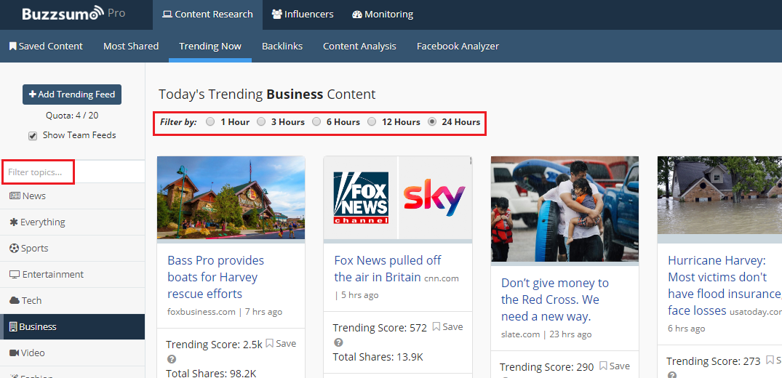The image size is (782, 378).
Task: Toggle the Show Team Feeds checkbox
Action: tap(33, 136)
